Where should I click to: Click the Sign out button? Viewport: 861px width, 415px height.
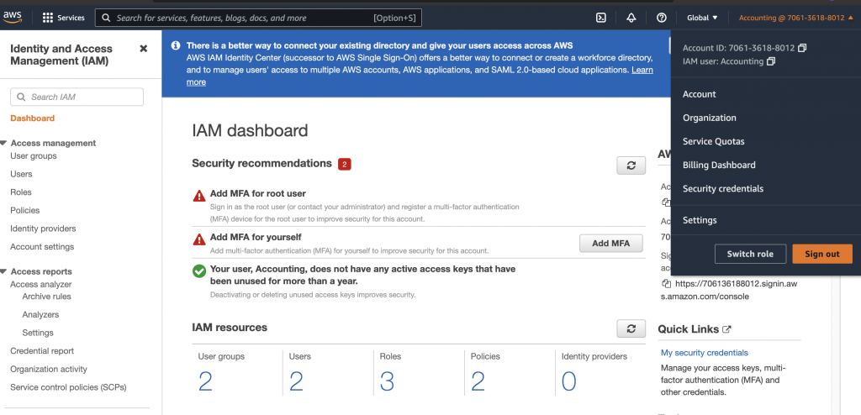[x=822, y=254]
